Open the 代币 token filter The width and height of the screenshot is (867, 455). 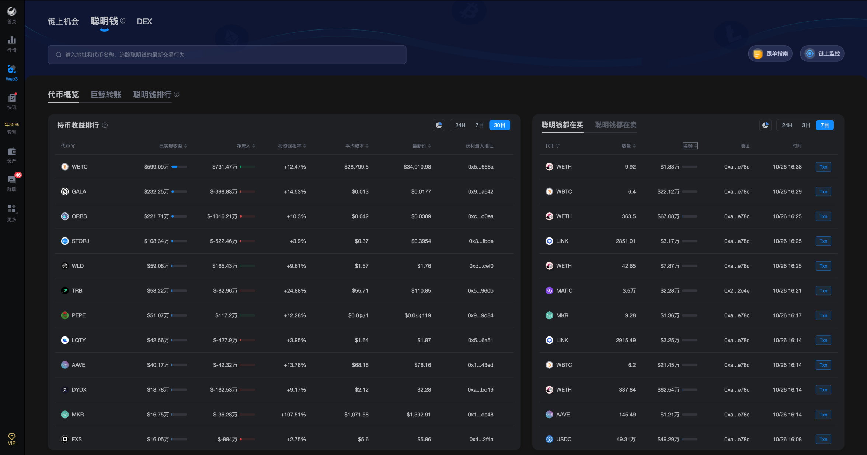coord(69,145)
